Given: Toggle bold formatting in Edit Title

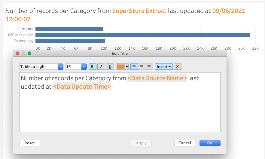Looking at the screenshot, I should point(92,67).
